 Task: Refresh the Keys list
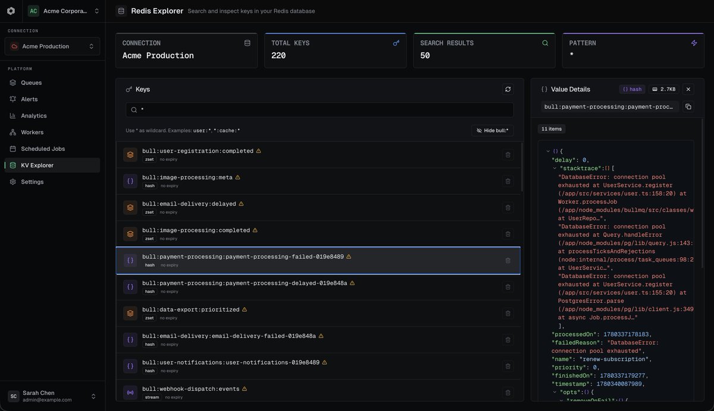[508, 89]
